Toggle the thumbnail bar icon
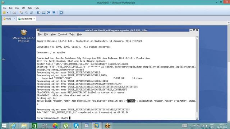This screenshot has height=129, width=230. [x=44, y=13]
